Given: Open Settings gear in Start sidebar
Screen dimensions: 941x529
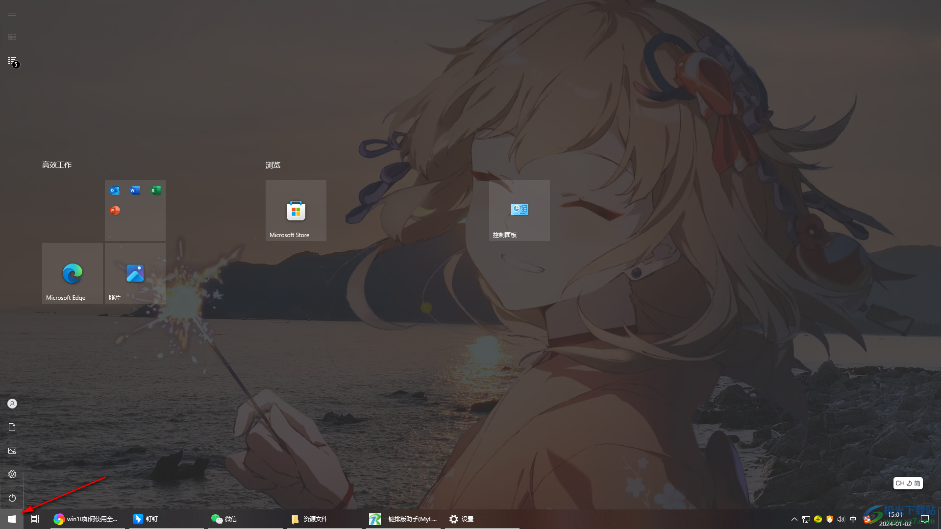Looking at the screenshot, I should (x=12, y=474).
